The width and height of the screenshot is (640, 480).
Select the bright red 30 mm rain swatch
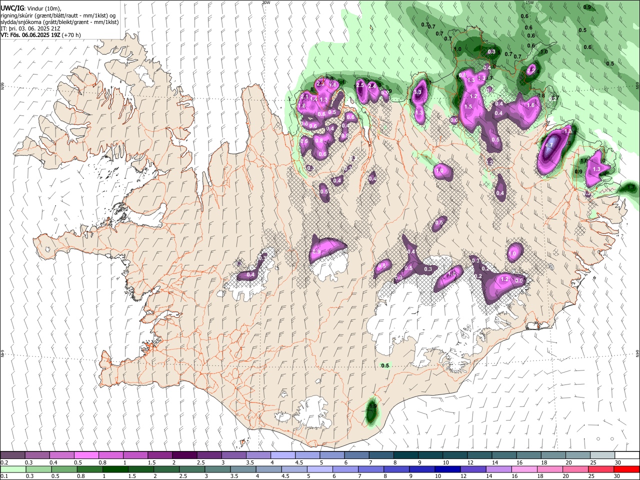click(627, 469)
